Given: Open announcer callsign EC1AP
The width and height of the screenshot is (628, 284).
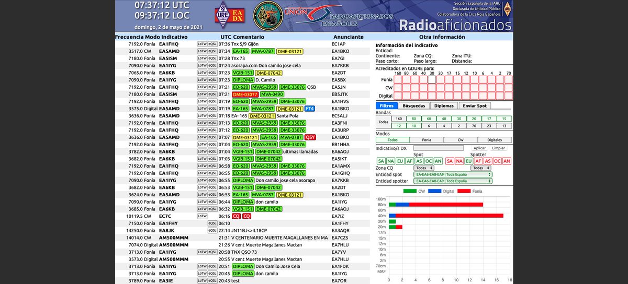Looking at the screenshot, I should click(339, 44).
